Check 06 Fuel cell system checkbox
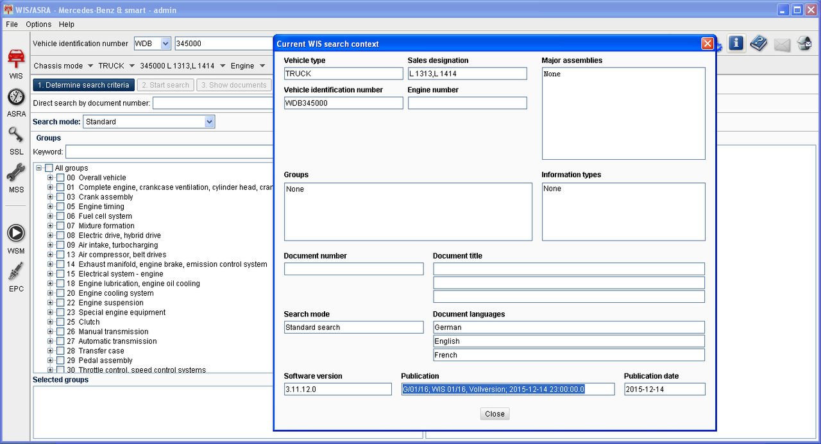The height and width of the screenshot is (444, 821). coord(60,216)
